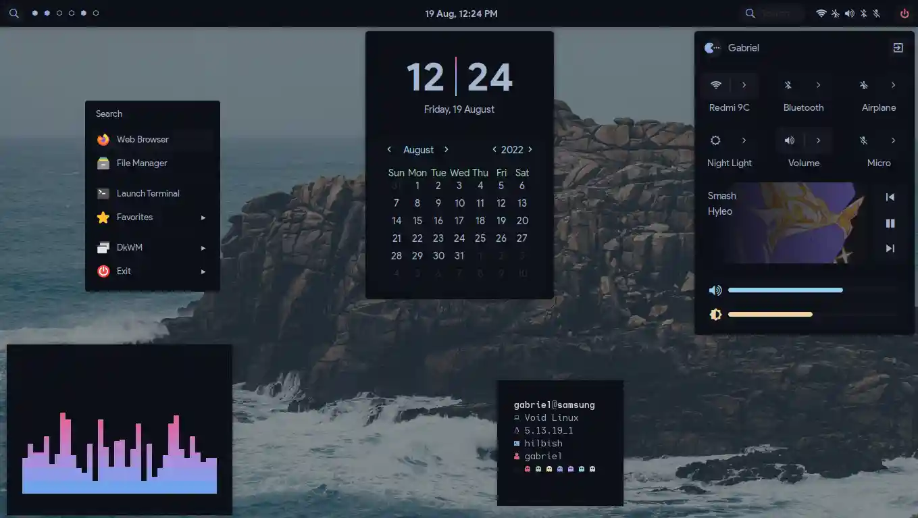Click the magnifier icon at the bar's left end

[14, 14]
